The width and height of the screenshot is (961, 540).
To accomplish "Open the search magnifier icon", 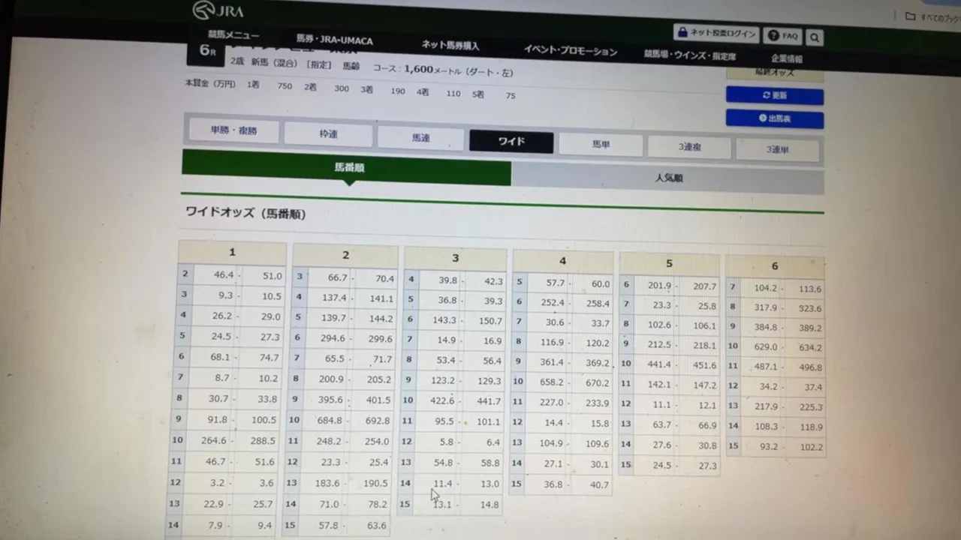I will (815, 37).
